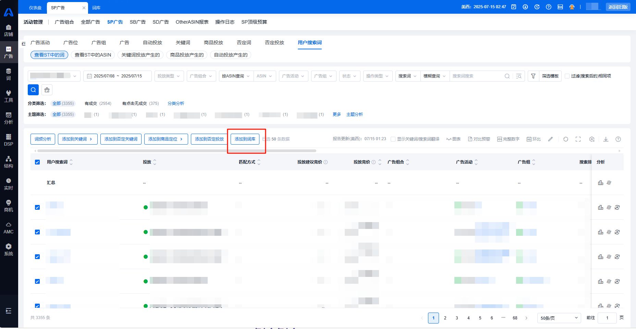
Task: Open column settings hexagon icon
Action: click(x=592, y=139)
